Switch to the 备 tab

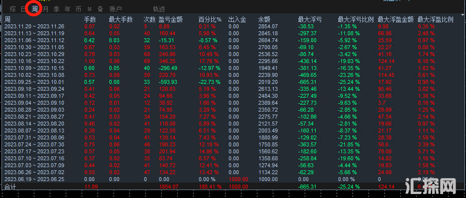[x=101, y=9]
